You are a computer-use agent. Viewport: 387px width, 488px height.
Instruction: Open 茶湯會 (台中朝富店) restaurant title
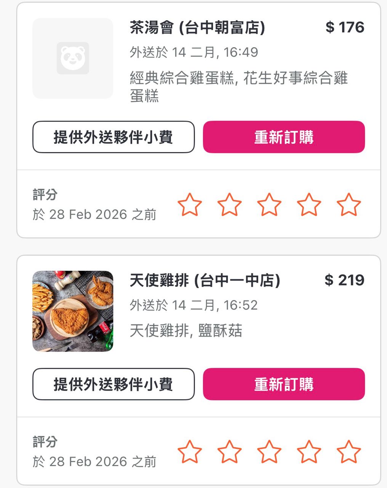point(197,27)
